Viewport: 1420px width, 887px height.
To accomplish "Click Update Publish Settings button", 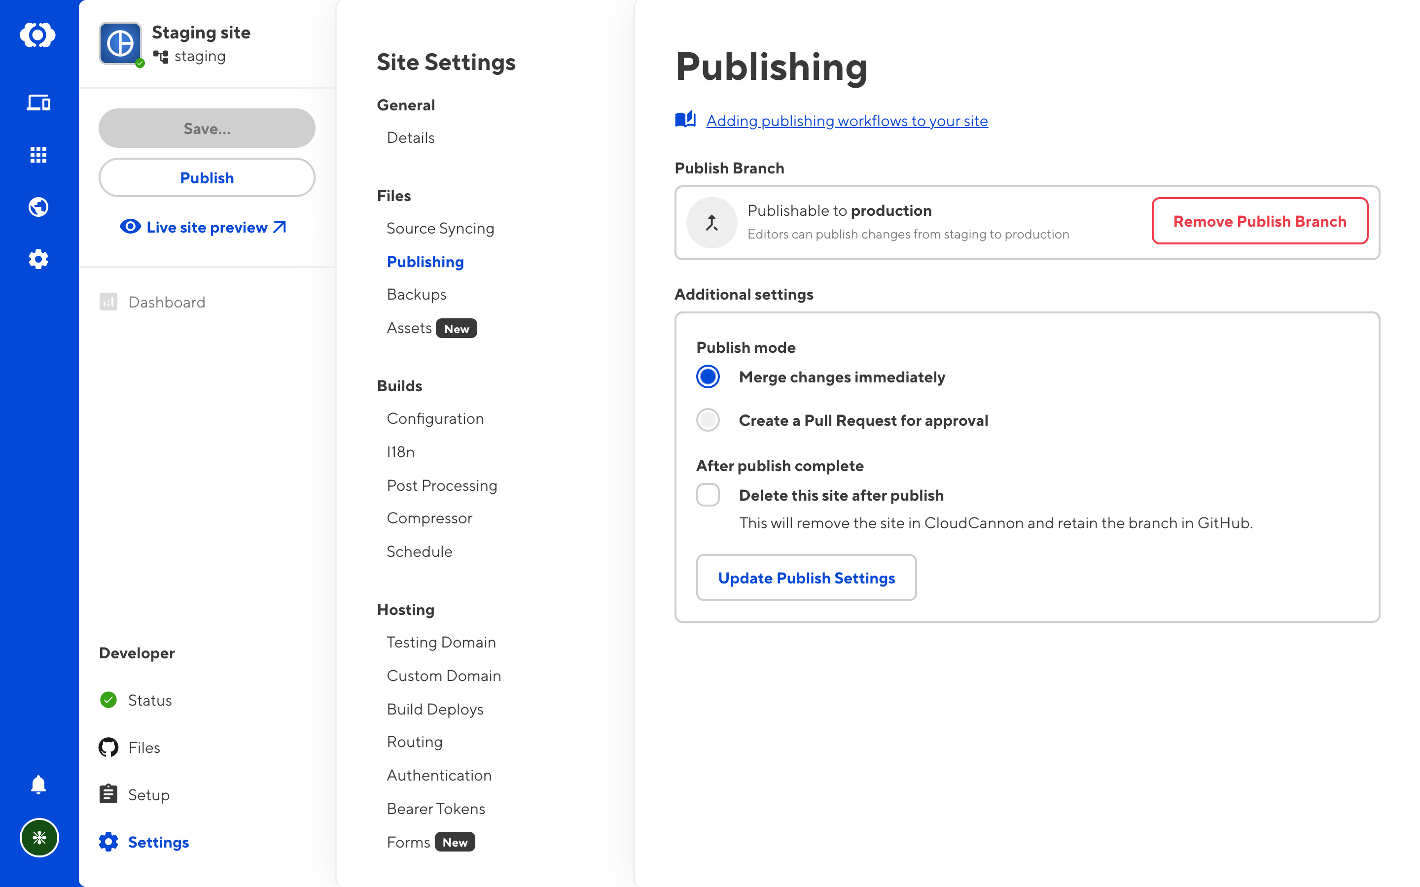I will pos(806,578).
